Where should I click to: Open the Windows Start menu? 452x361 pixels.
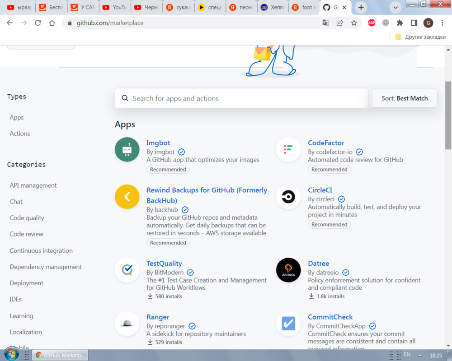(x=12, y=354)
